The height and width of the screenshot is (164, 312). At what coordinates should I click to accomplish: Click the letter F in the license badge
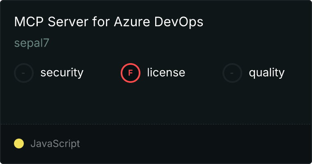pos(131,73)
